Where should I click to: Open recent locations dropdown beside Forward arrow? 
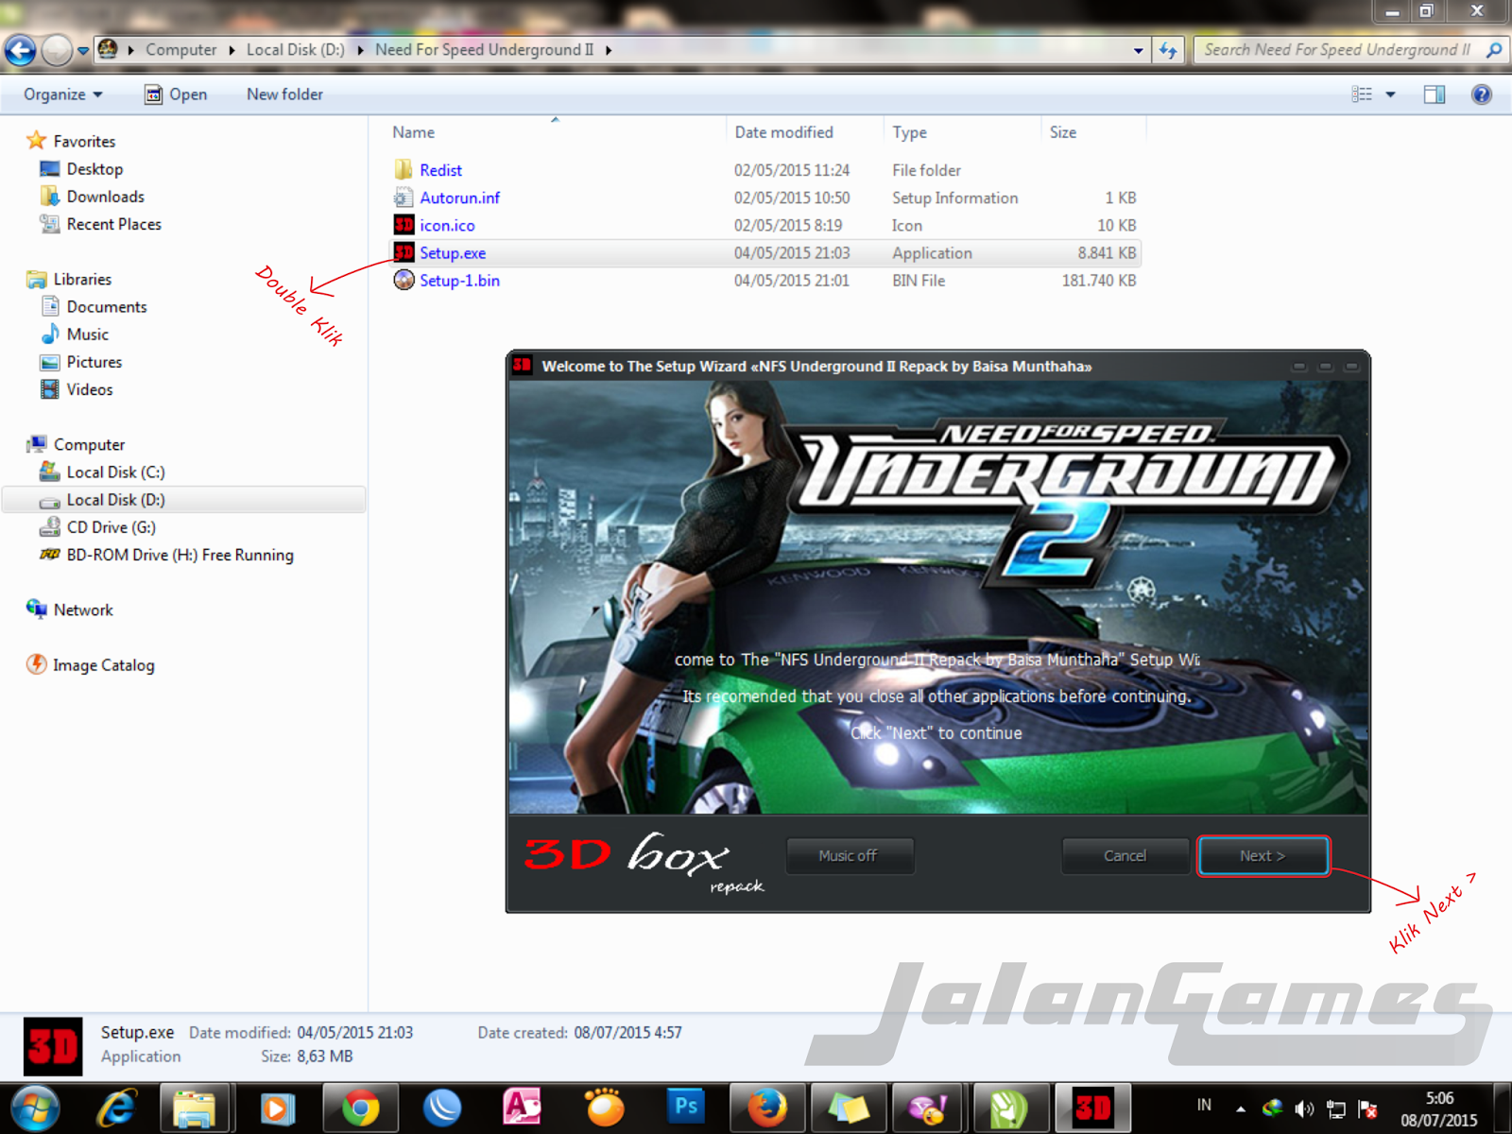pyautogui.click(x=83, y=51)
